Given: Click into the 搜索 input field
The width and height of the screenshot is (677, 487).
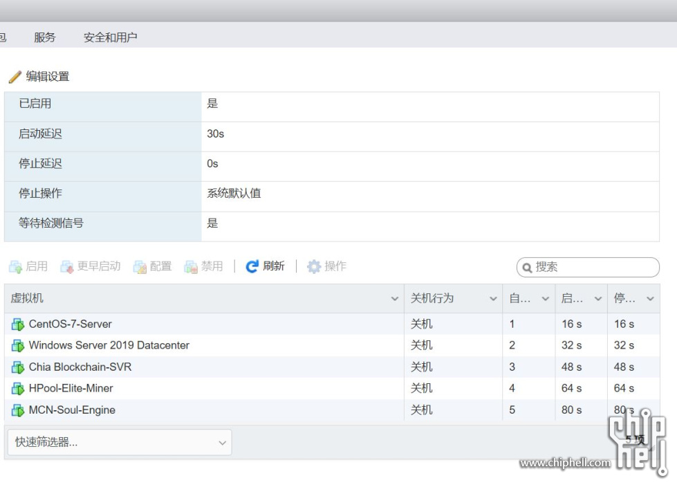Looking at the screenshot, I should pos(588,267).
